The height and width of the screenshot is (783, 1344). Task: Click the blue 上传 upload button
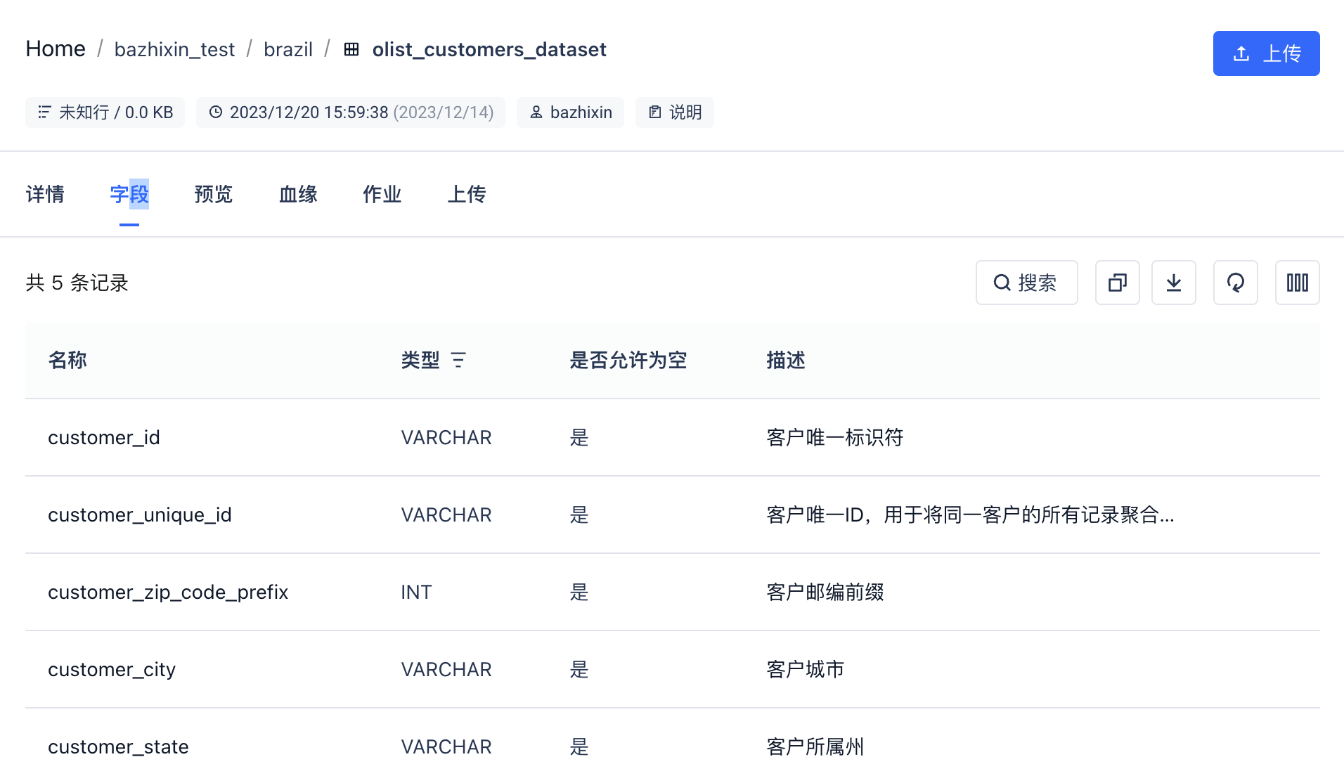tap(1266, 53)
